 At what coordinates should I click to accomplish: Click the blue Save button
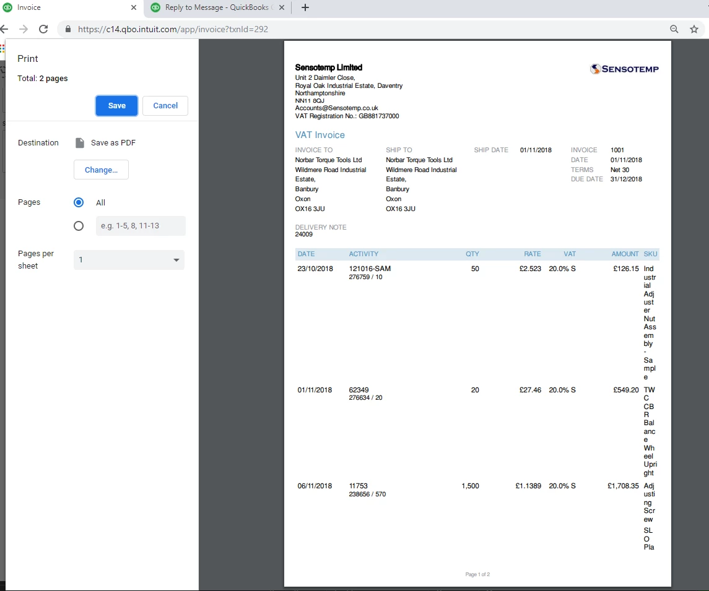pos(116,106)
